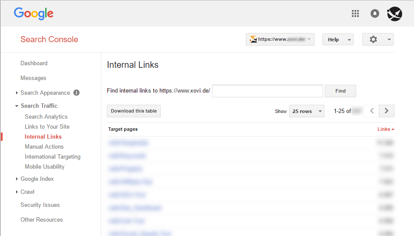Open the Dashboard page
This screenshot has height=236, width=414.
(x=34, y=63)
